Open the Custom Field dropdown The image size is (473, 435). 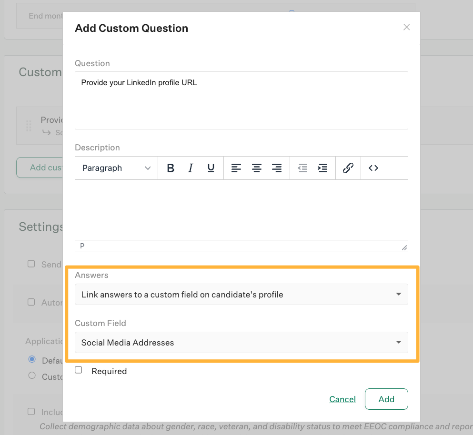point(241,343)
